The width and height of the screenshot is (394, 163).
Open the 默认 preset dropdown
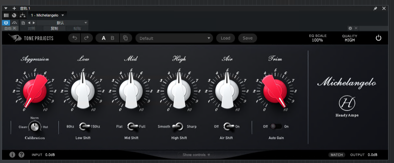click(x=62, y=23)
